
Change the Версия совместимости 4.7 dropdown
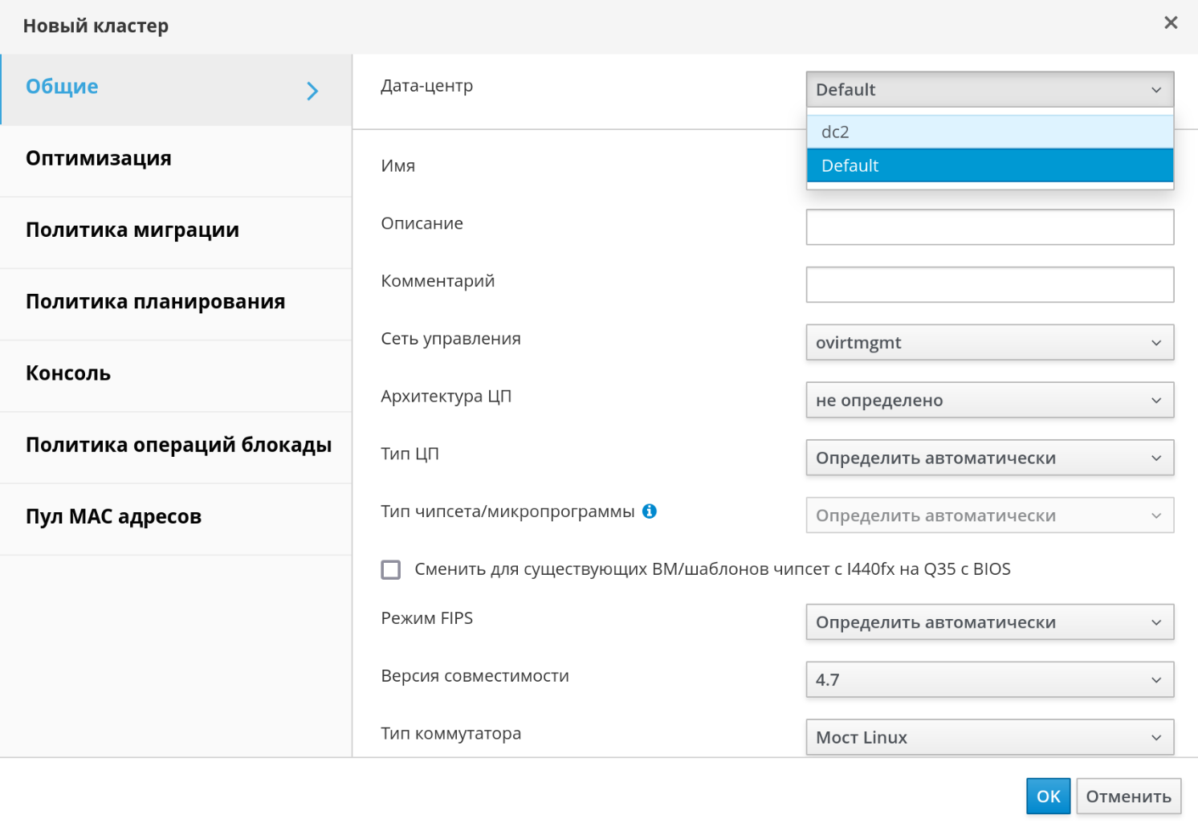click(x=989, y=680)
